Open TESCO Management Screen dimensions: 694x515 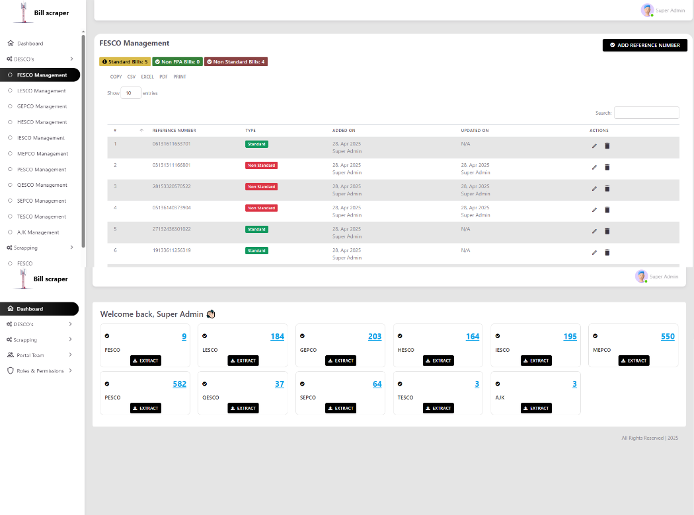pos(42,217)
